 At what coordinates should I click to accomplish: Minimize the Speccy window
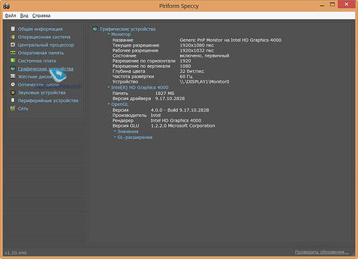[322, 5]
